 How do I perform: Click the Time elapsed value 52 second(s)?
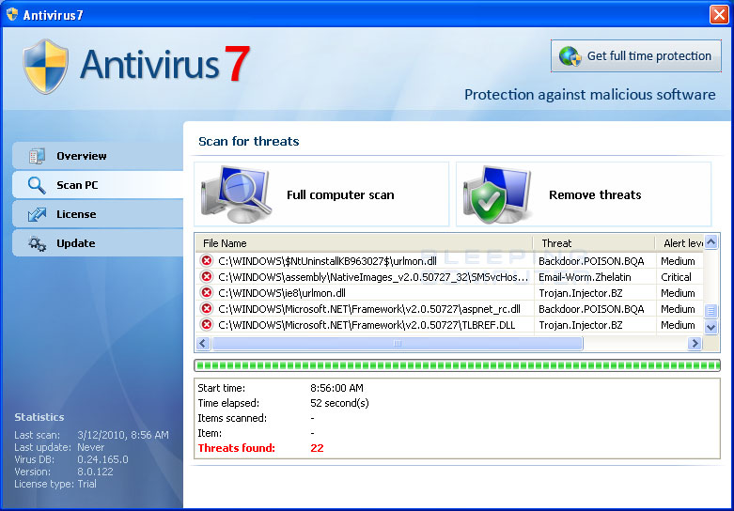point(339,403)
